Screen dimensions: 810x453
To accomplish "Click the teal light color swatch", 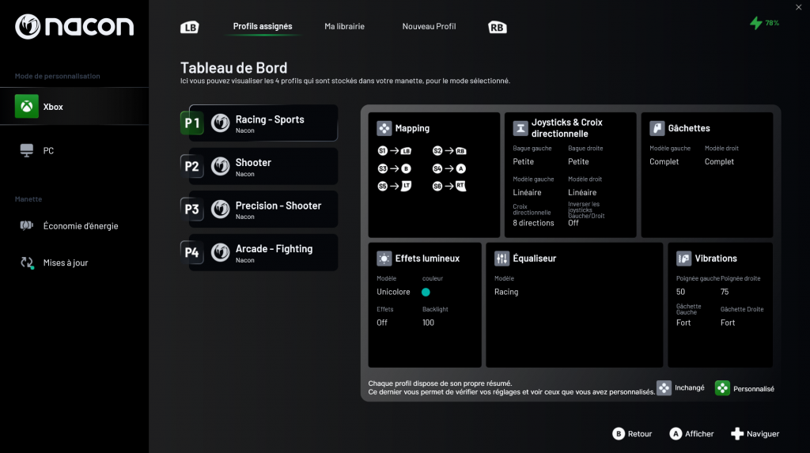I will point(426,292).
